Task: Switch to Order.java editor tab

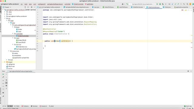Action: [168, 7]
